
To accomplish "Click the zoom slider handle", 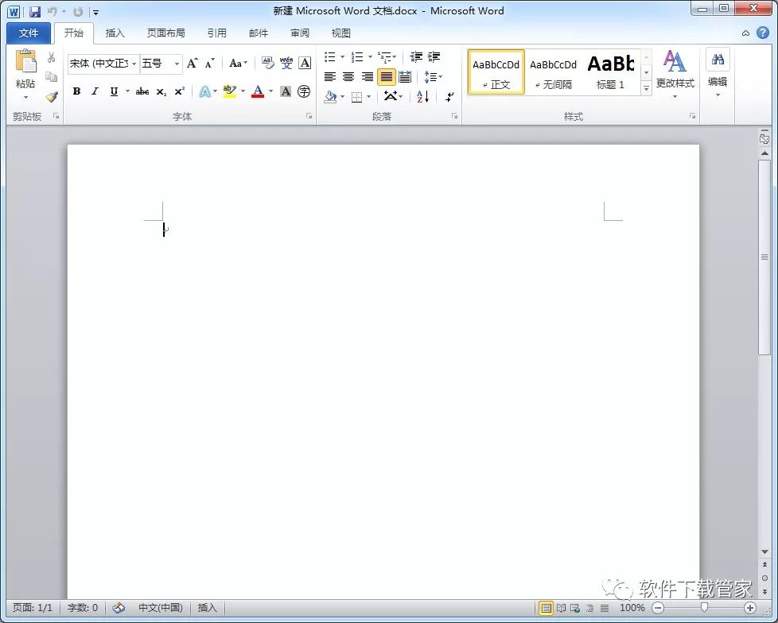I will point(703,608).
